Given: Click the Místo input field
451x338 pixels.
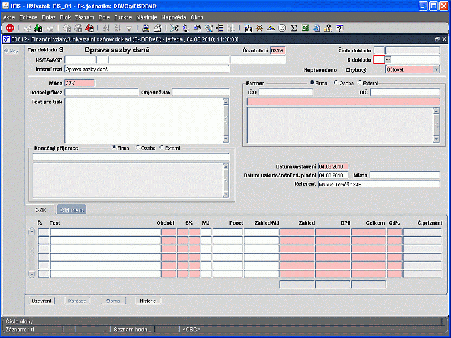Looking at the screenshot, I should pyautogui.click(x=405, y=175).
